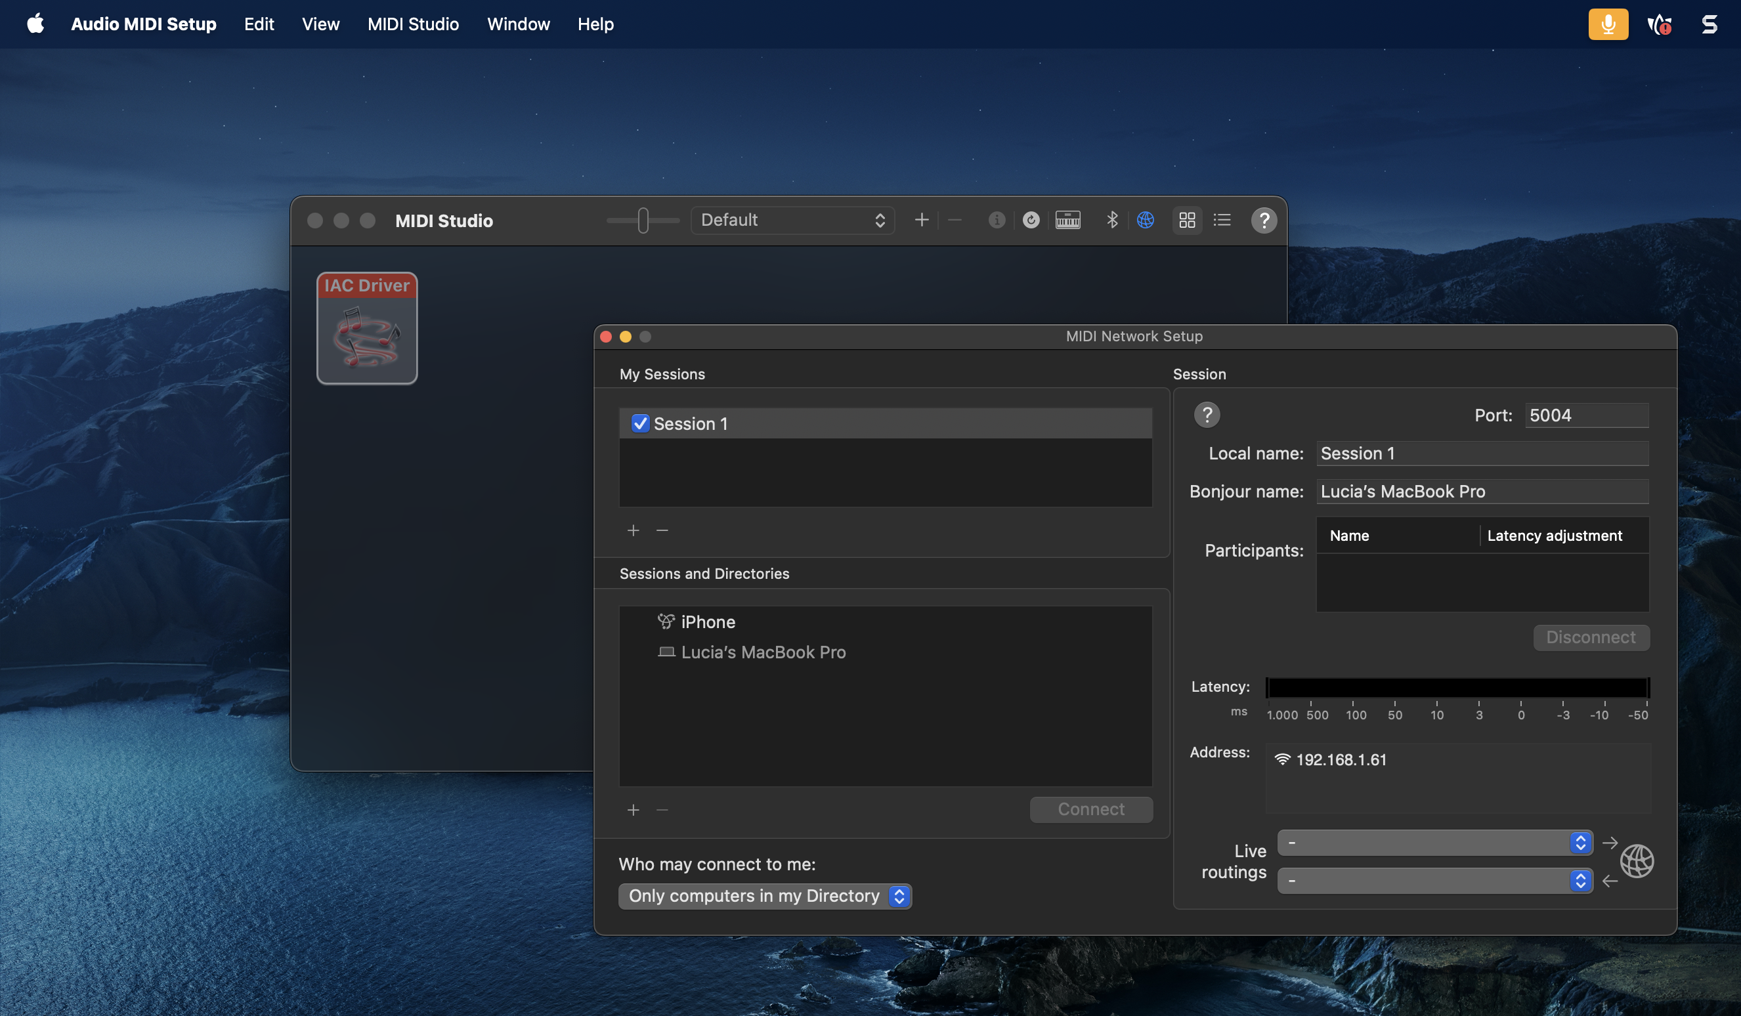
Task: Open the Who may connect dropdown
Action: point(764,896)
